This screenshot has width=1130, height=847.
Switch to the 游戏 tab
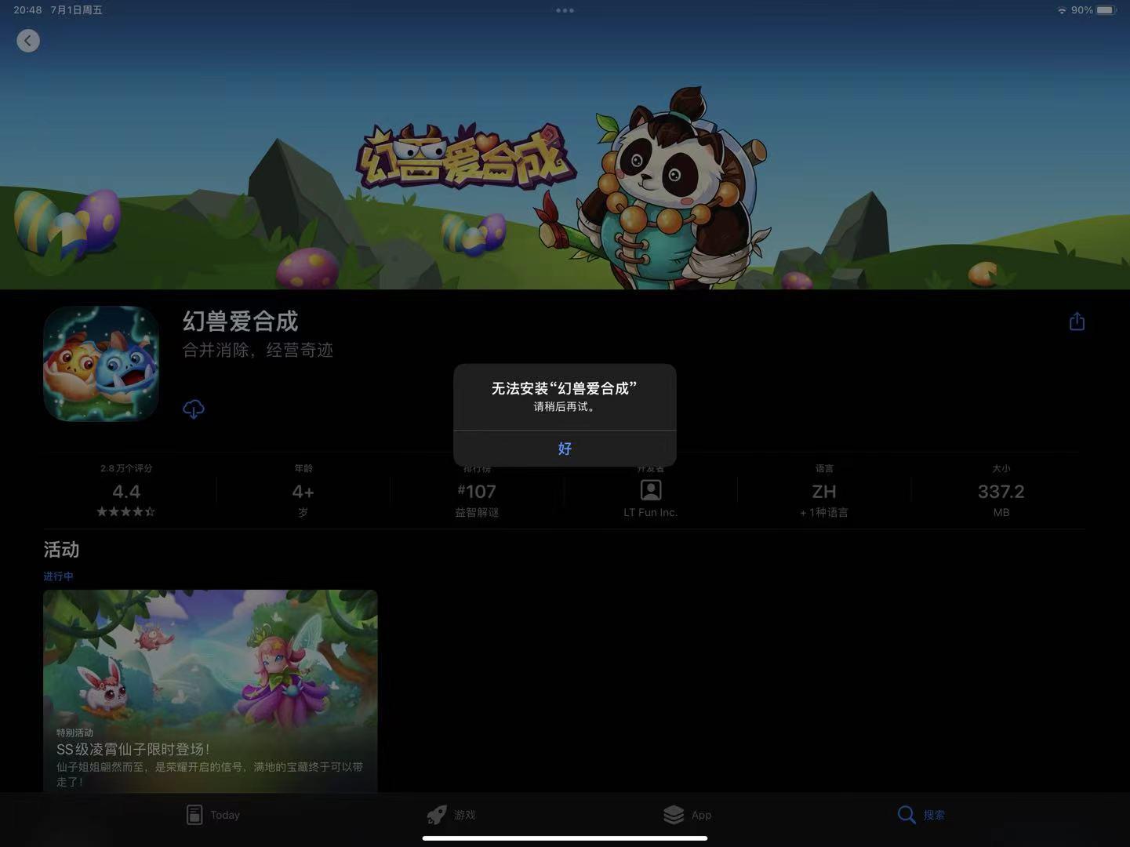(x=452, y=815)
